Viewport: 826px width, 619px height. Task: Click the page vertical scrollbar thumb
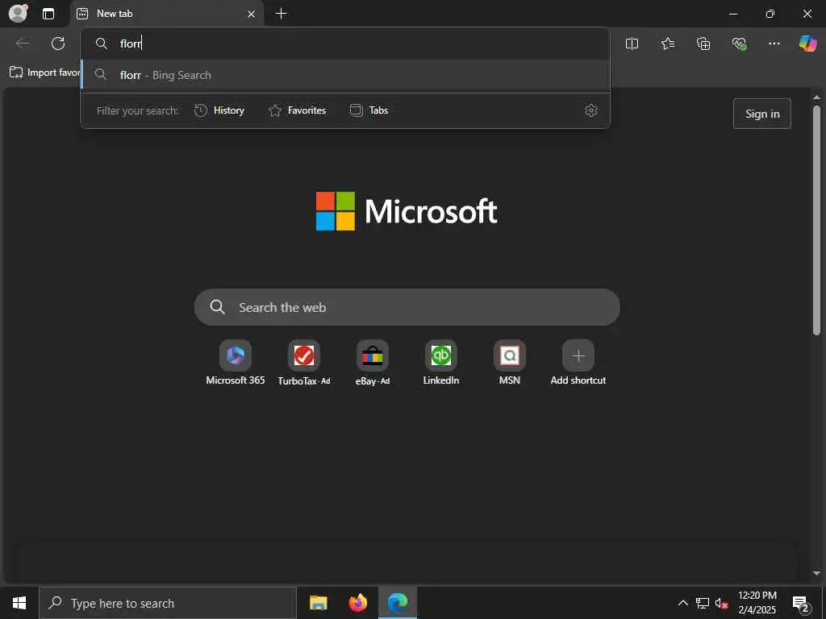(x=816, y=220)
